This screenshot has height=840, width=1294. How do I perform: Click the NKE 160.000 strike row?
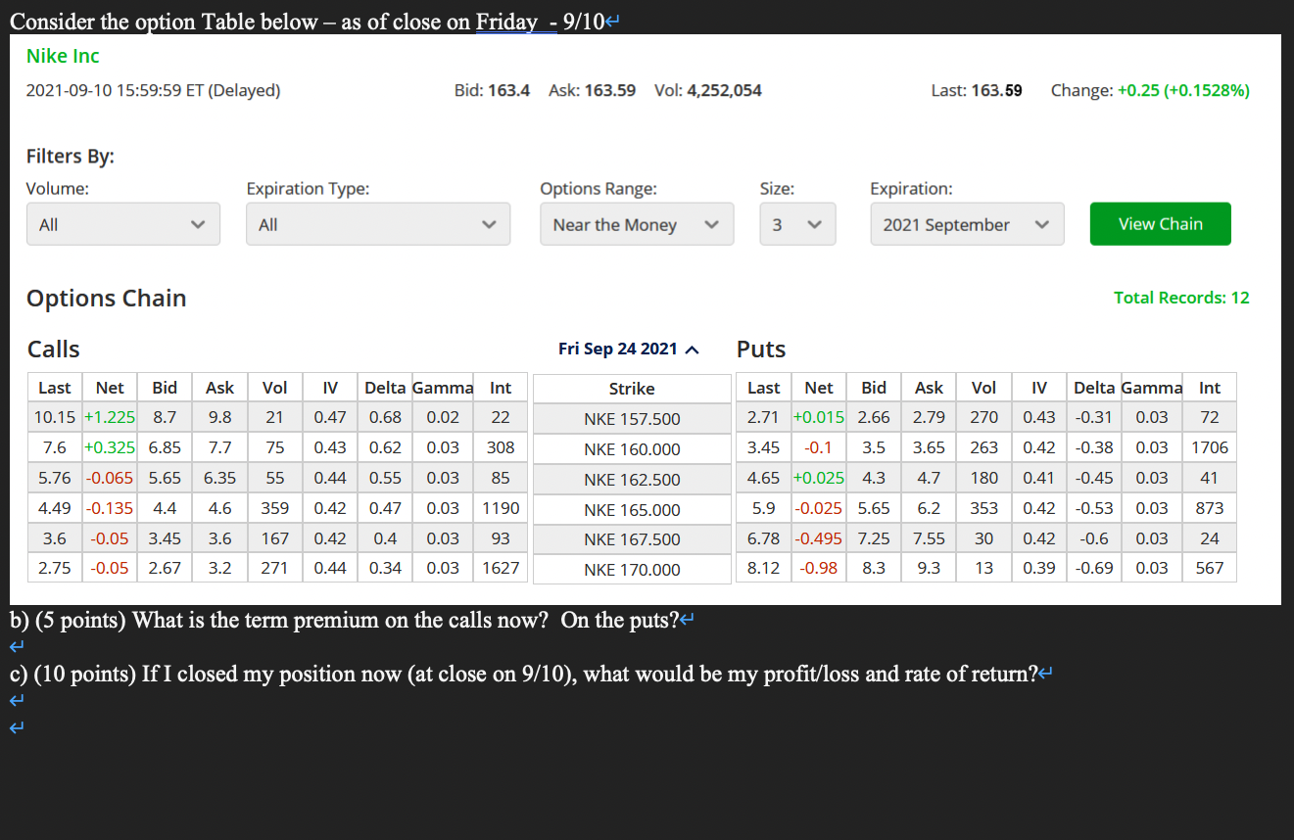pos(632,449)
